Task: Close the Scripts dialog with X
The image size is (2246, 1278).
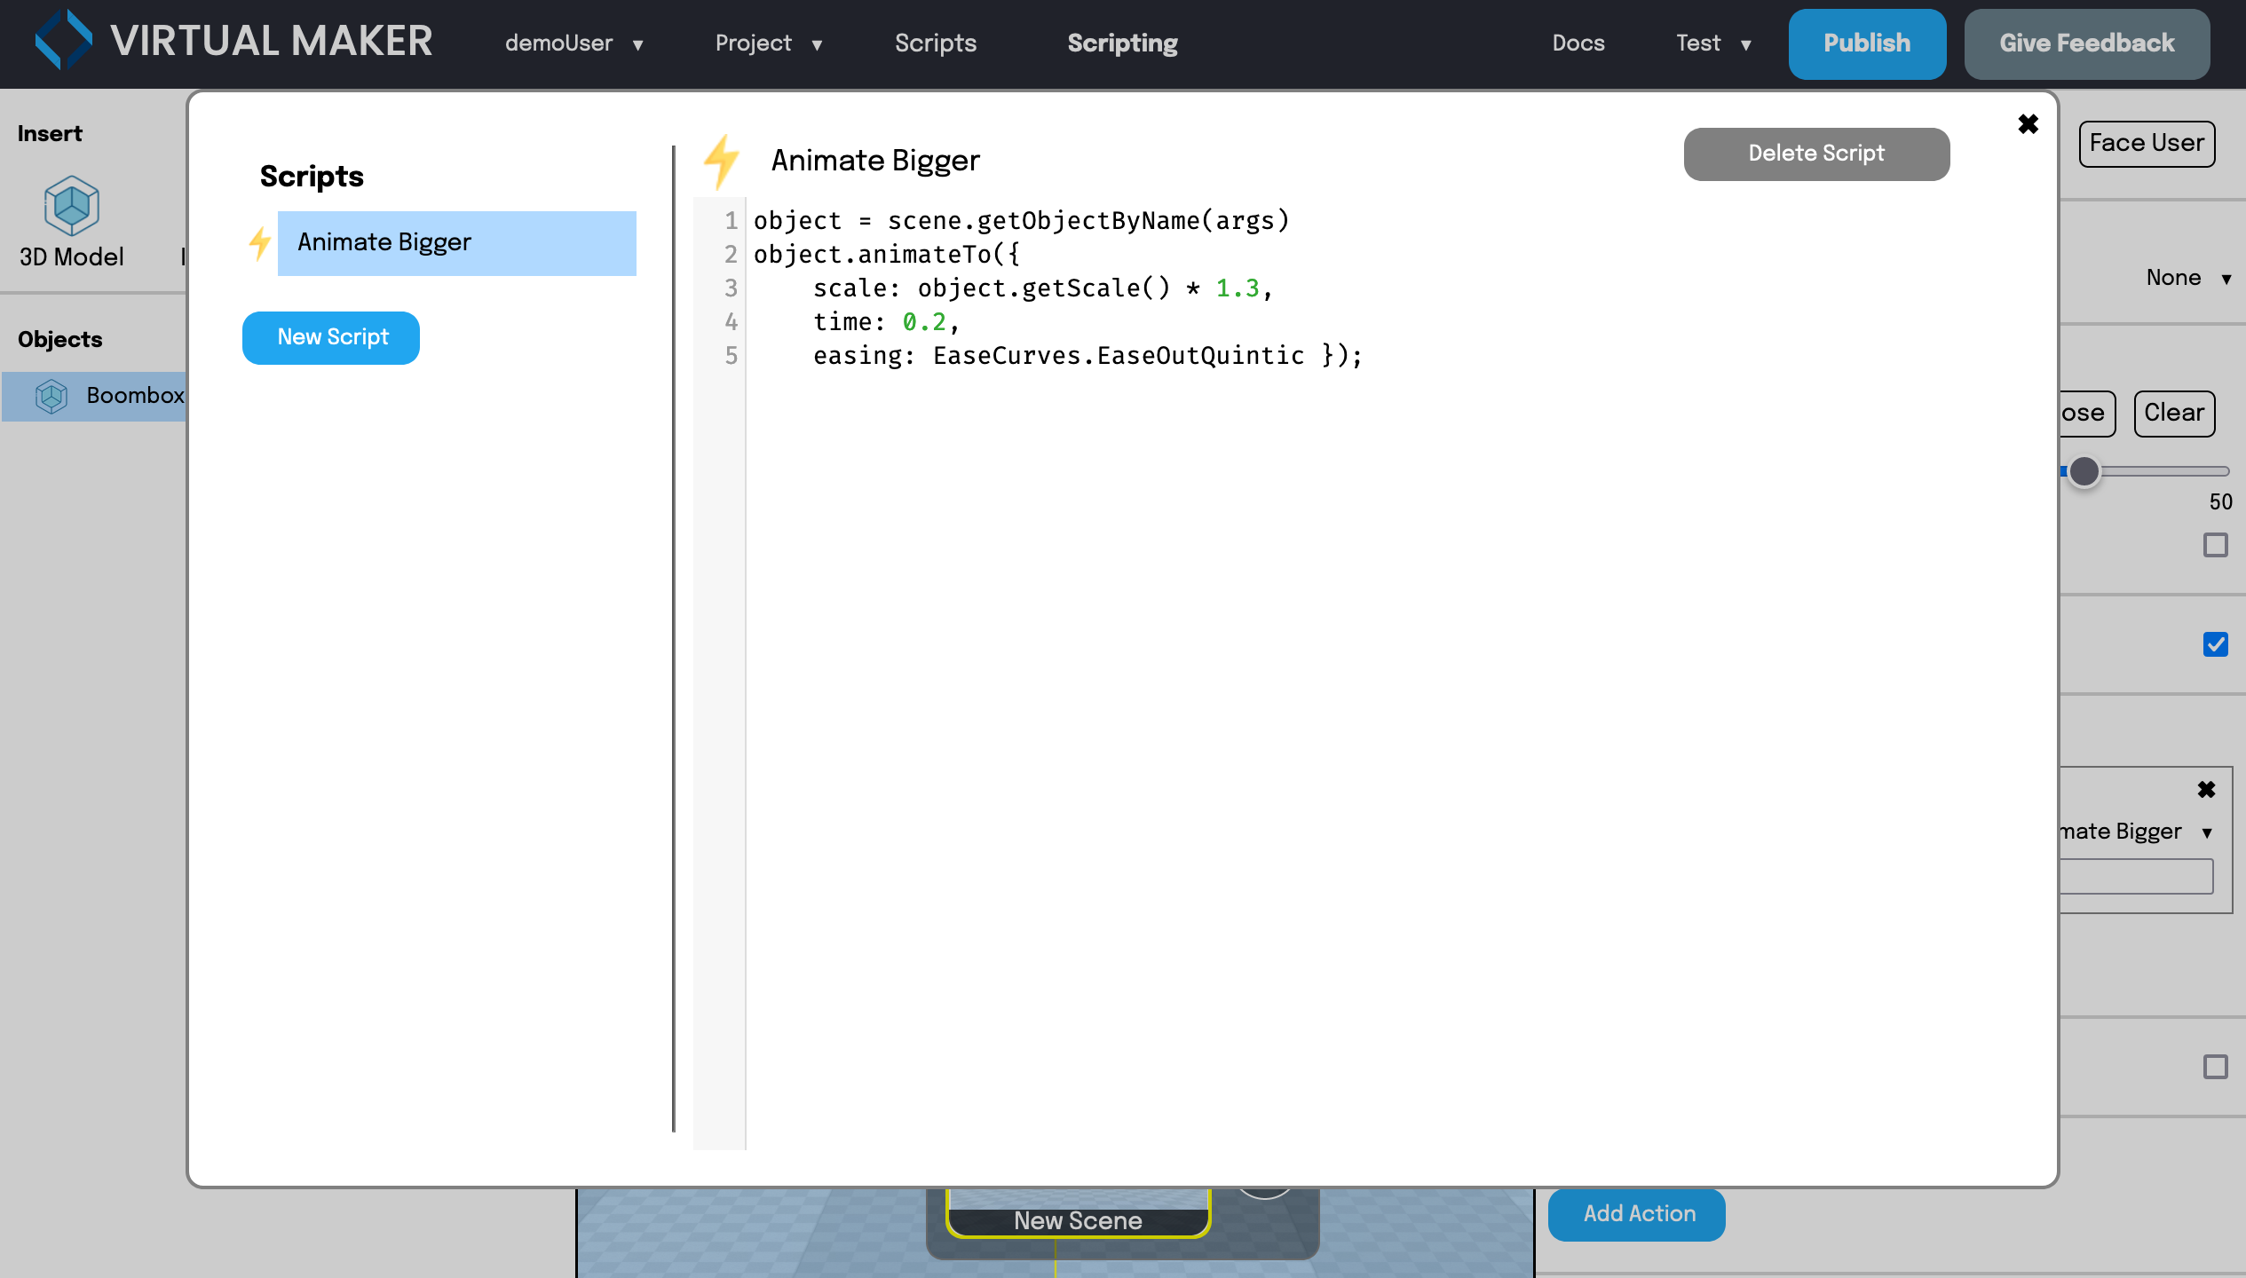Action: click(x=2028, y=124)
